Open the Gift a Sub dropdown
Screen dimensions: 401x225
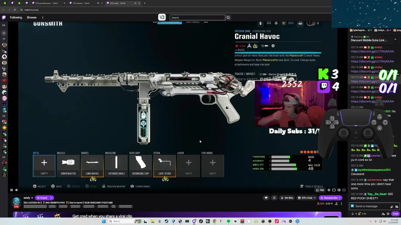(307, 198)
